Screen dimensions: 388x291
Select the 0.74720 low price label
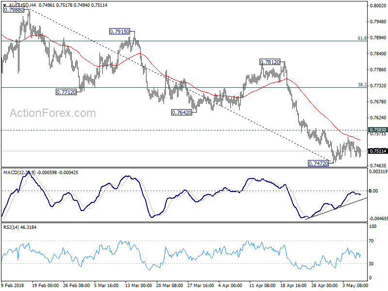318,163
